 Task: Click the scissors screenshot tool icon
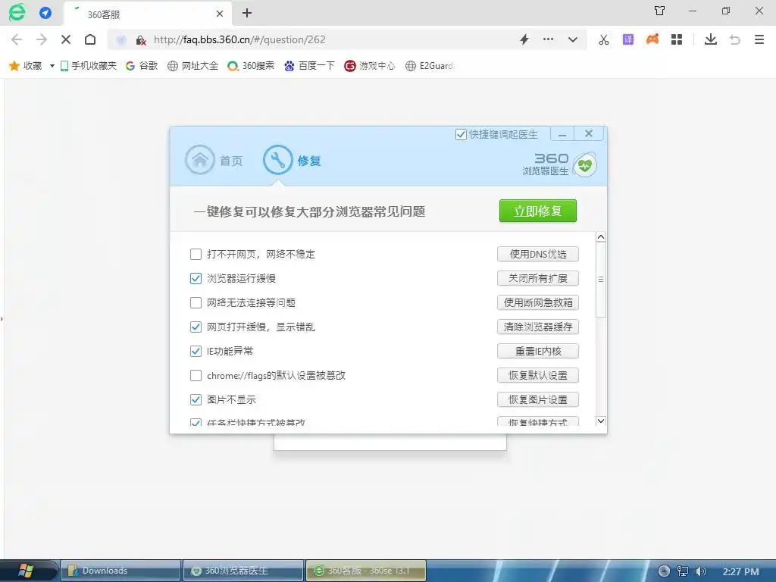pos(604,39)
